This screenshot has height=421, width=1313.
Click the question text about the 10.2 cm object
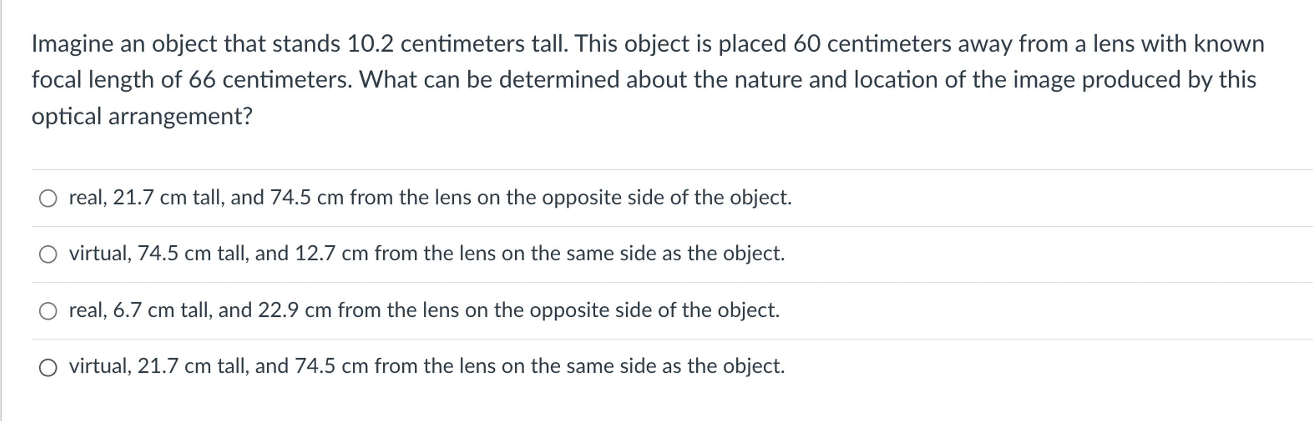click(x=357, y=44)
